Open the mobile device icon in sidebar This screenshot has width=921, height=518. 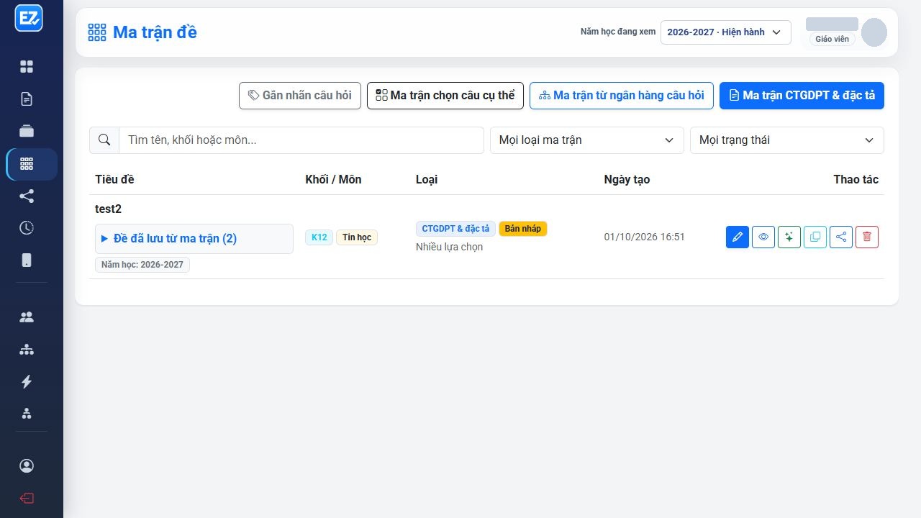(x=27, y=260)
